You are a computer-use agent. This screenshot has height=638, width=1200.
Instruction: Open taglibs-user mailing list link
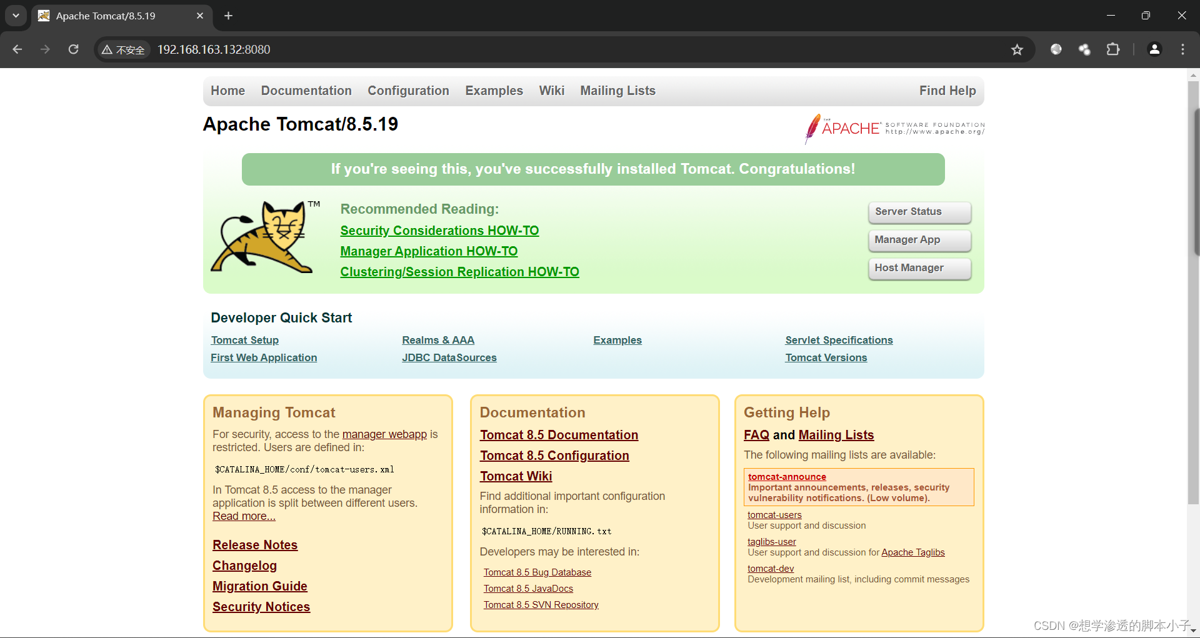[772, 542]
